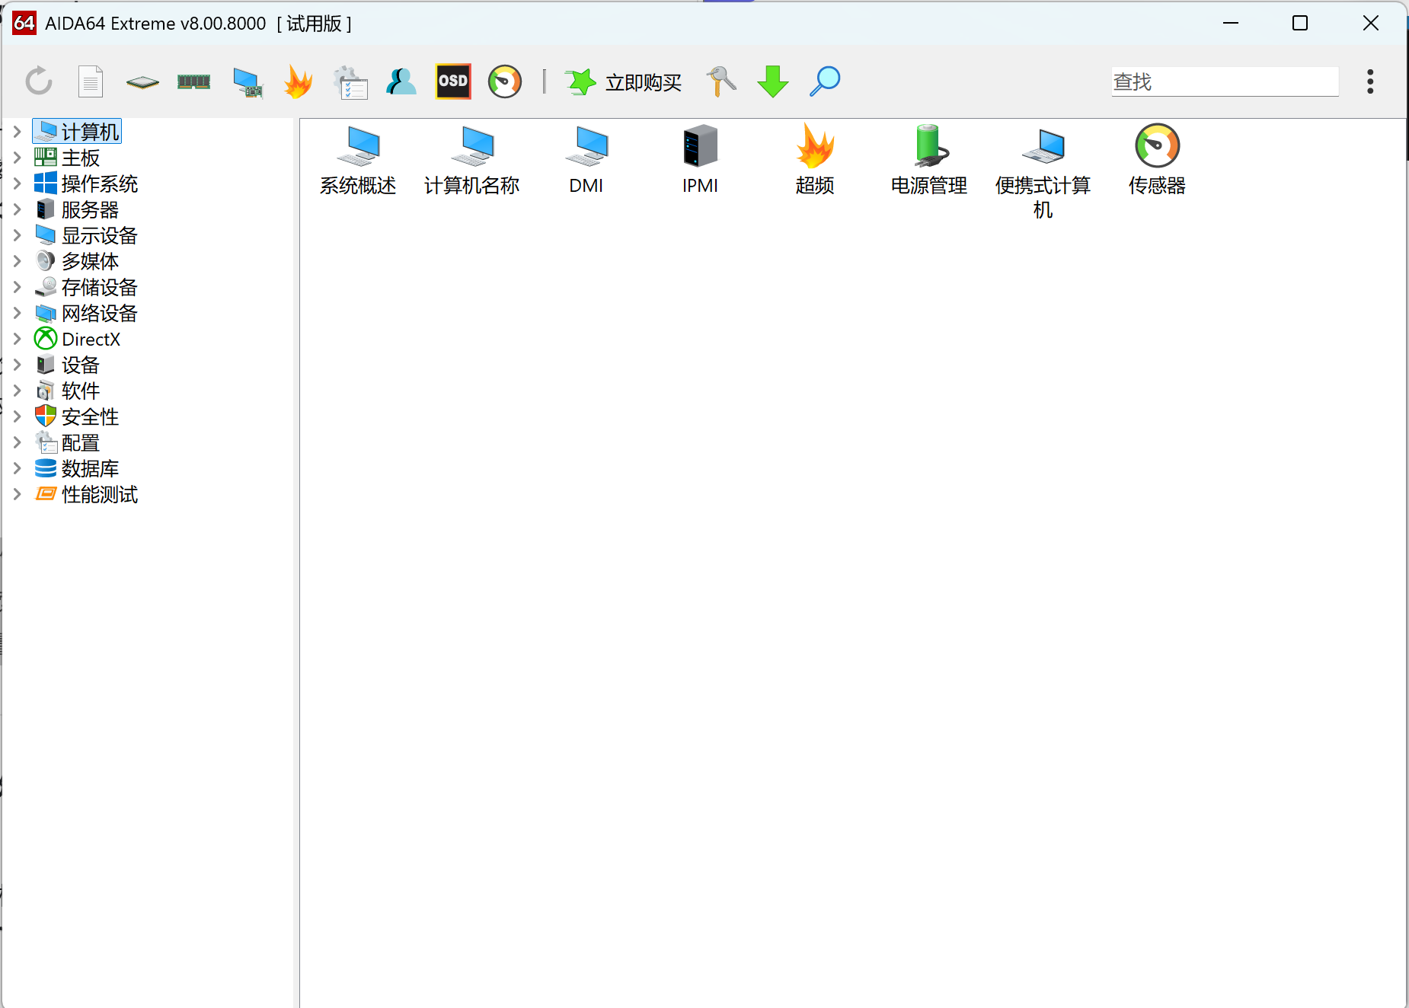1409x1008 pixels.
Task: Select 性能测试 in the tree
Action: click(87, 494)
